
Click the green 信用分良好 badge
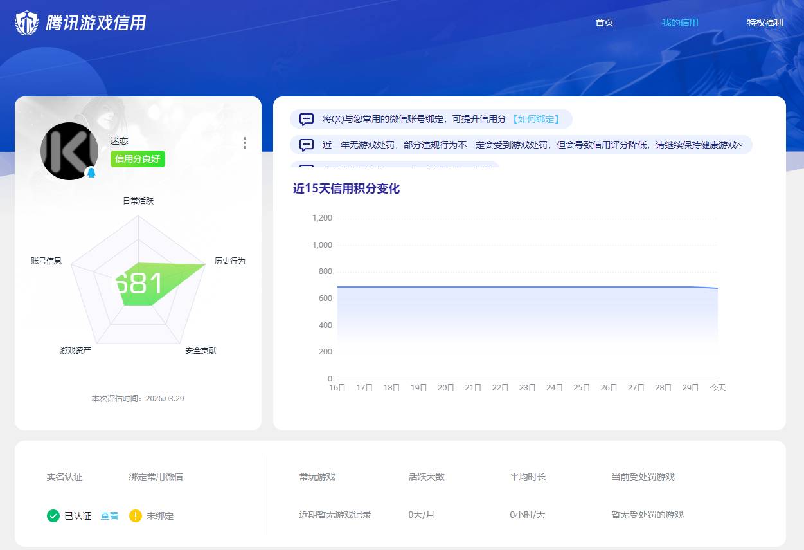coord(138,159)
